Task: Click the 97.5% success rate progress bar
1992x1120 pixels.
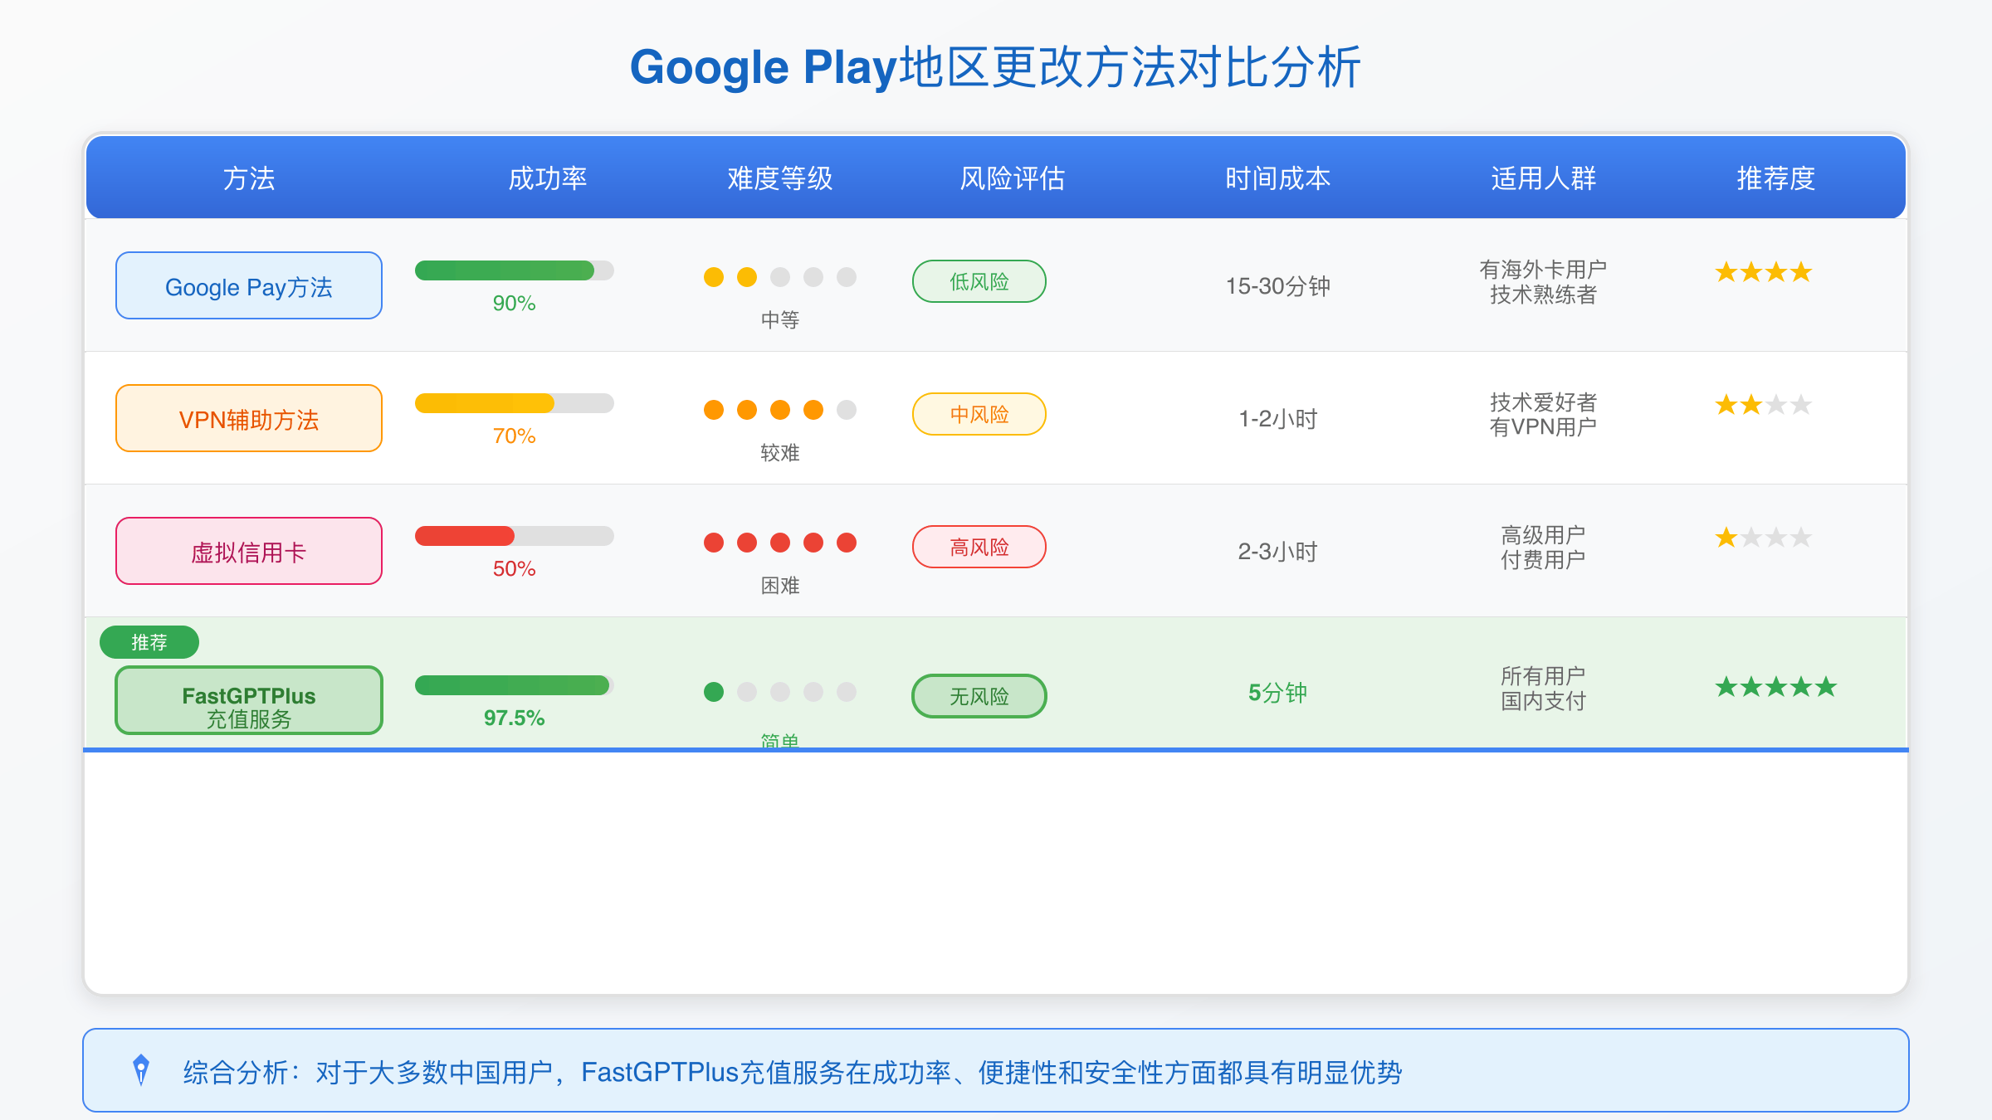Action: point(515,685)
